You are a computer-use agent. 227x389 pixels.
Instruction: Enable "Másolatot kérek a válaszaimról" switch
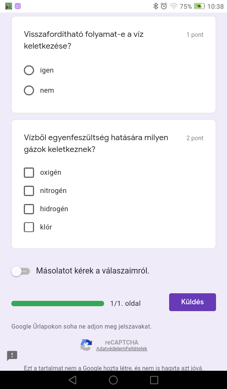pyautogui.click(x=20, y=271)
